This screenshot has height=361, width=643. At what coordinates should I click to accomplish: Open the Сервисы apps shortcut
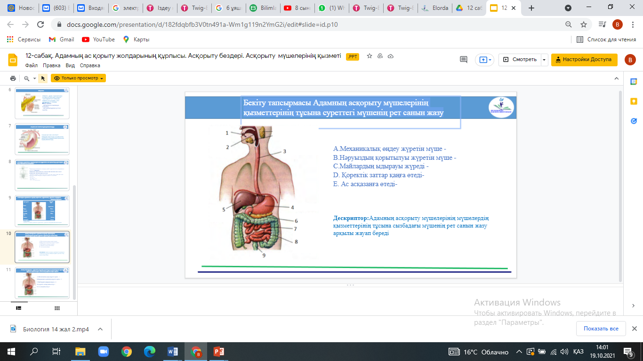pos(24,39)
